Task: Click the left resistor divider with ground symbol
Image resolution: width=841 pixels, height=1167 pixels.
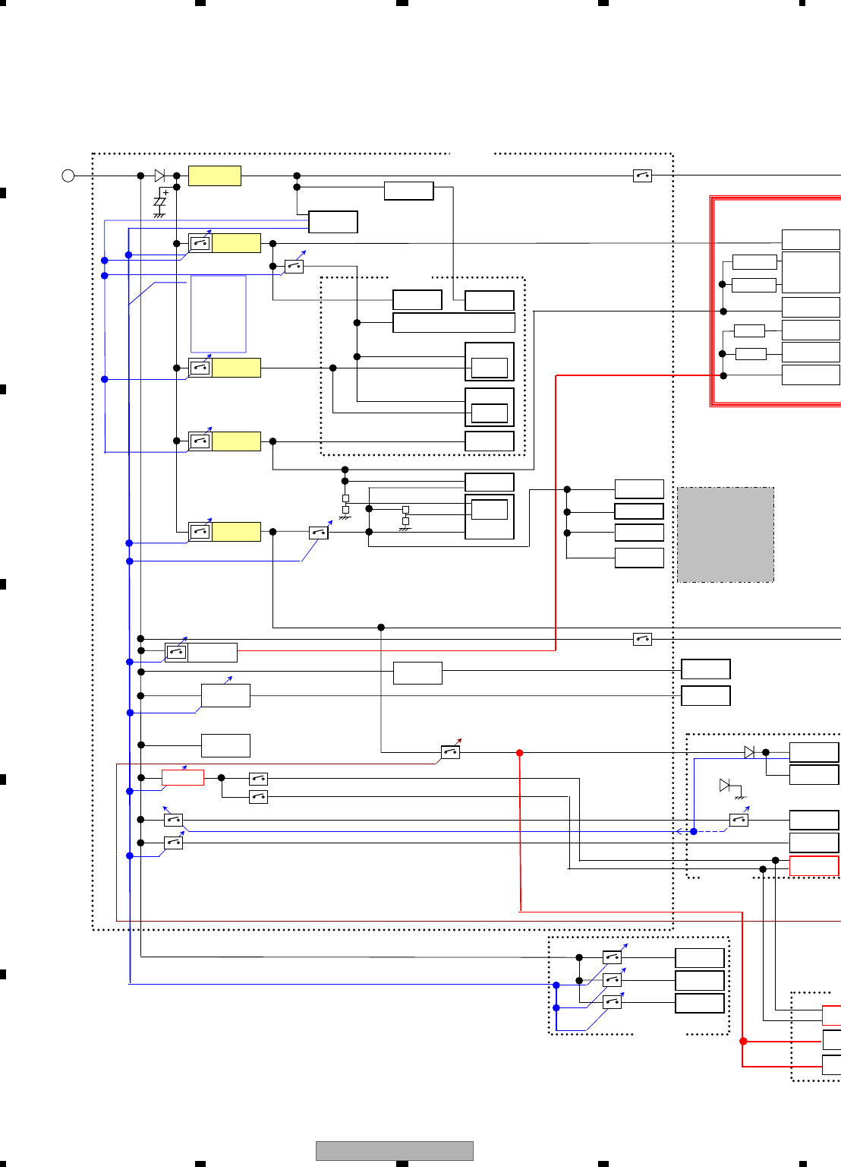Action: (x=345, y=506)
